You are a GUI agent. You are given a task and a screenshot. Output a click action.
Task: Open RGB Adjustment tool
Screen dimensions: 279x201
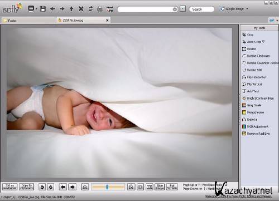[x=255, y=126]
